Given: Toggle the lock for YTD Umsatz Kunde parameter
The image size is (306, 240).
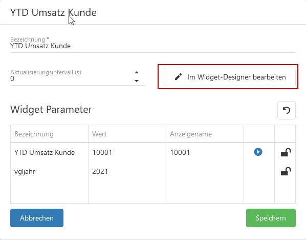Looking at the screenshot, I should (286, 152).
